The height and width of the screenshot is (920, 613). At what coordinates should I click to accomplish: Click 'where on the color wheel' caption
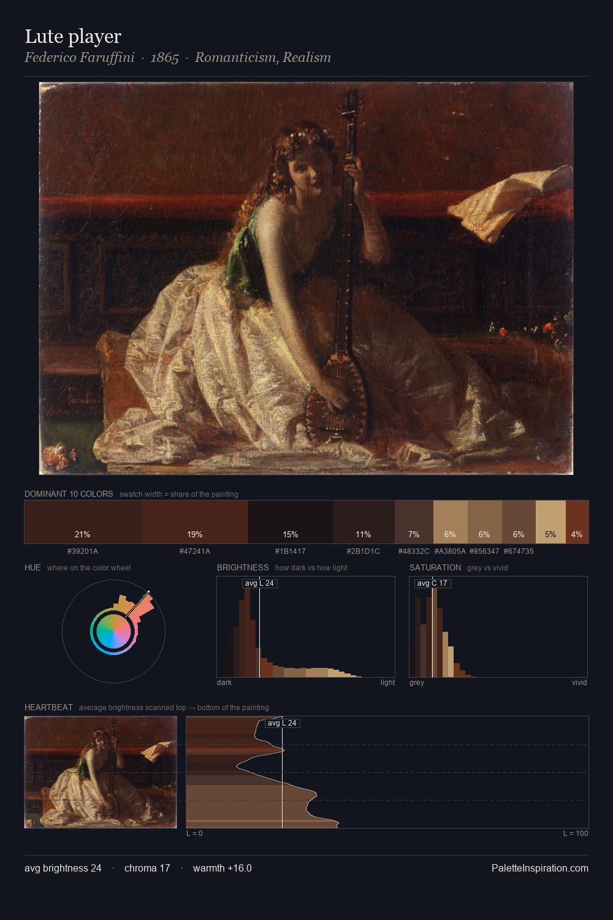(89, 568)
